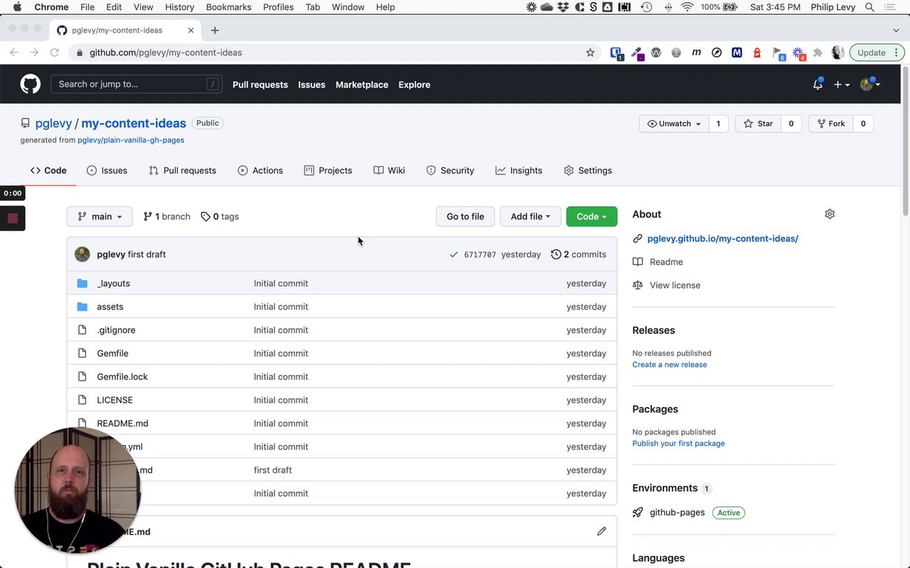This screenshot has width=910, height=568.
Task: Reload the page in Chrome
Action: pyautogui.click(x=55, y=53)
